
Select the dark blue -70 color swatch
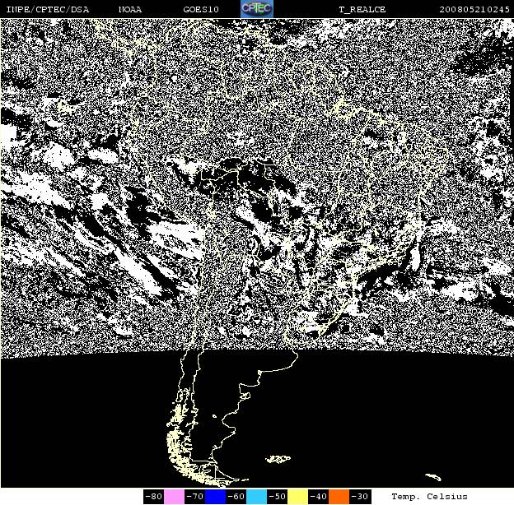click(215, 497)
